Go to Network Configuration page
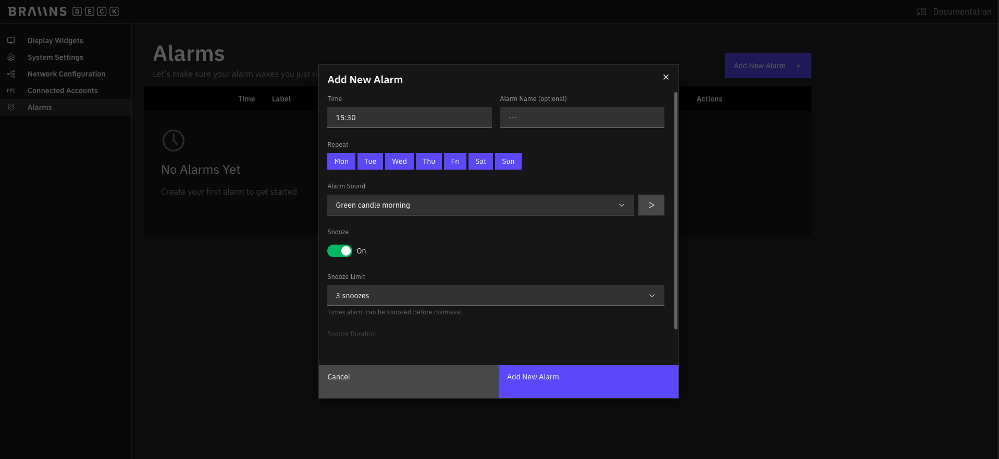The width and height of the screenshot is (999, 459). 66,74
